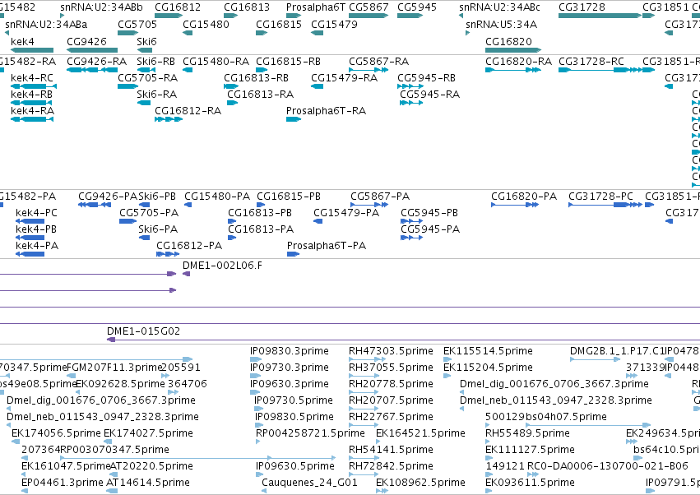Select the kek4-RC transcript
Screen dimensions: 700x495
(x=34, y=86)
